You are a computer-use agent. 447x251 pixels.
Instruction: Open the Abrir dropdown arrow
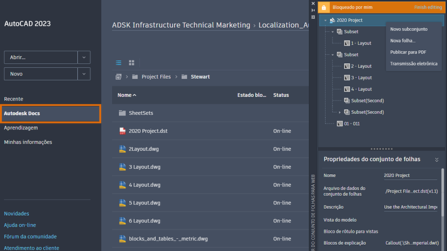84,57
